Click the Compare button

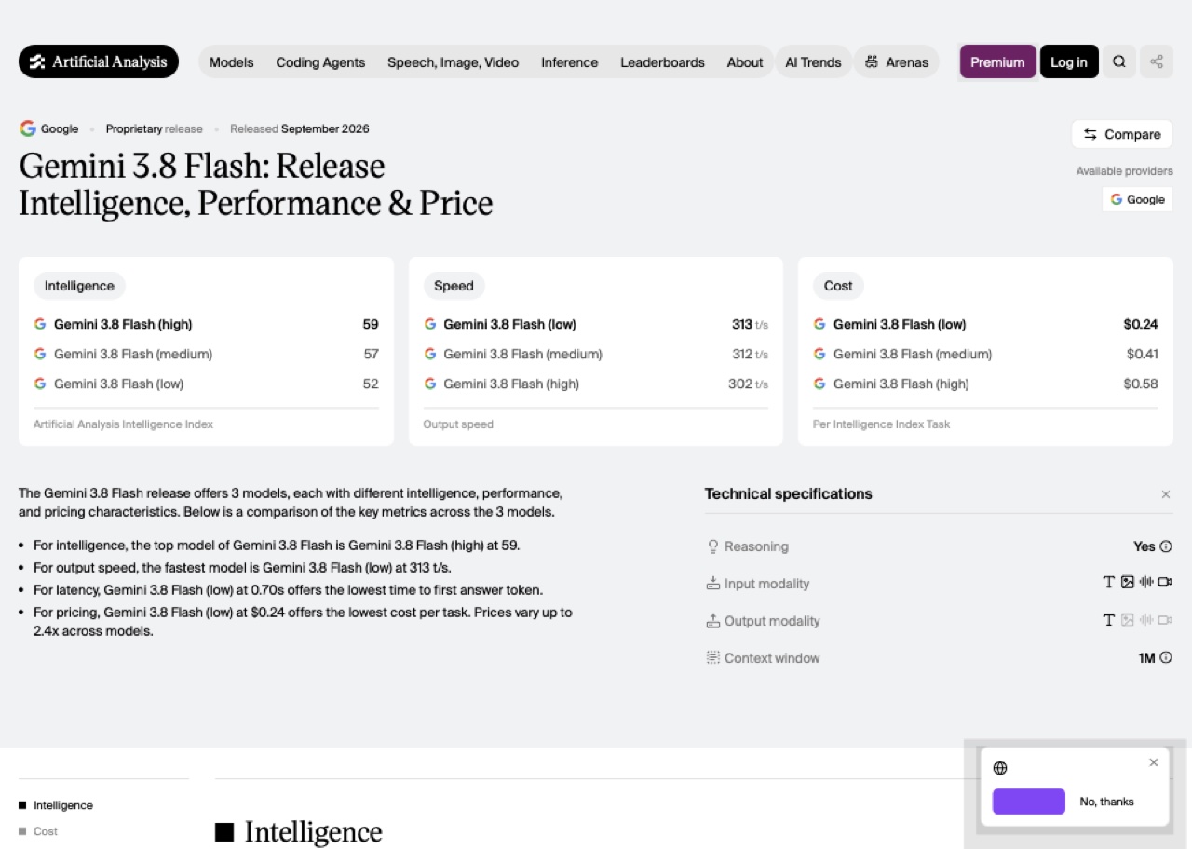coord(1122,134)
